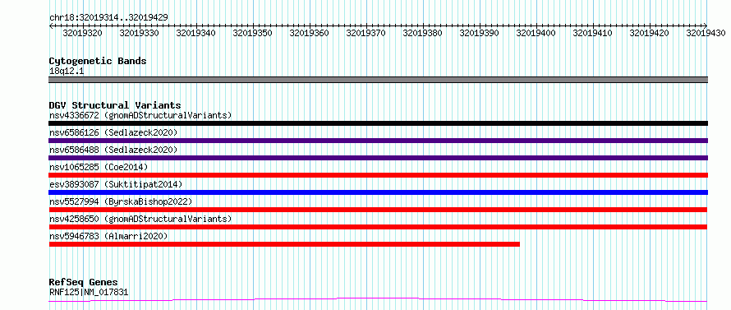
Task: Click ruler position 32019430
Action: pyautogui.click(x=706, y=33)
